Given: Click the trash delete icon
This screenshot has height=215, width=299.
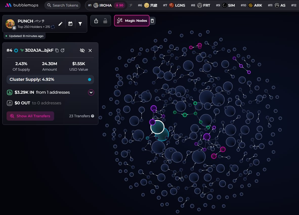Looking at the screenshot, I should point(152,21).
